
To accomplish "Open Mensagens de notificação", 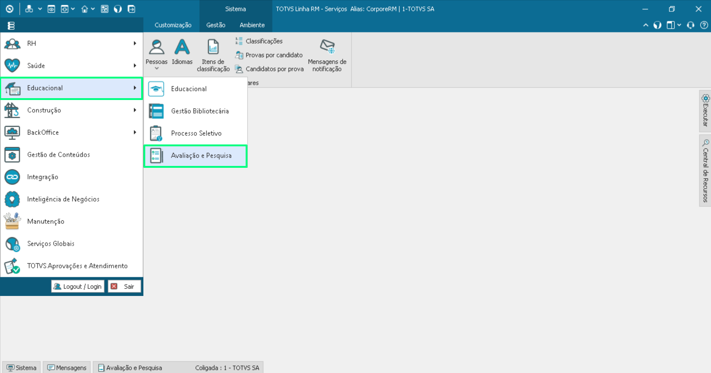I will pos(327,56).
